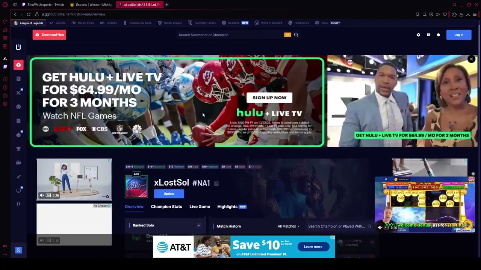The image size is (481, 270).
Task: Open the tier list document icon in sidebar
Action: (18, 79)
